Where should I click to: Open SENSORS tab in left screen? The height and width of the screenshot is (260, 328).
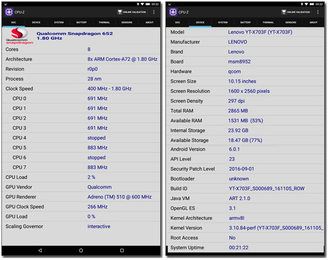(127, 22)
